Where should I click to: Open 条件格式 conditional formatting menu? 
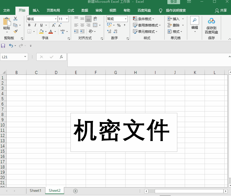pyautogui.click(x=143, y=19)
